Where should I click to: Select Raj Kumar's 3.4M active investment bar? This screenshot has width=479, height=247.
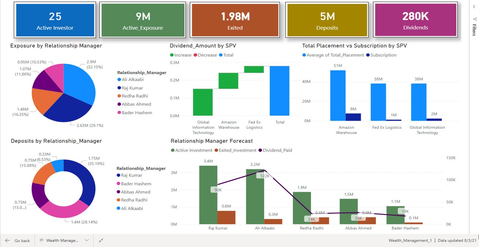click(x=208, y=195)
